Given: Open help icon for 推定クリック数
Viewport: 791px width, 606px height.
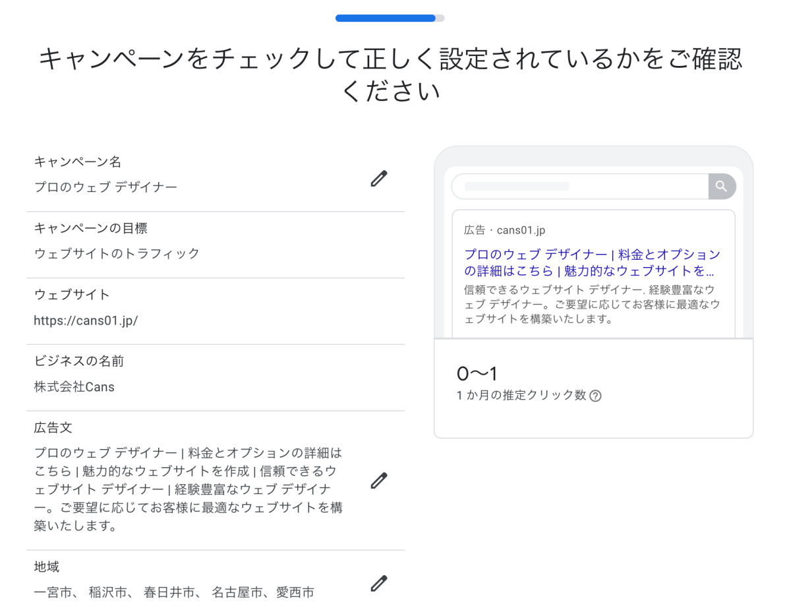Looking at the screenshot, I should (x=595, y=396).
